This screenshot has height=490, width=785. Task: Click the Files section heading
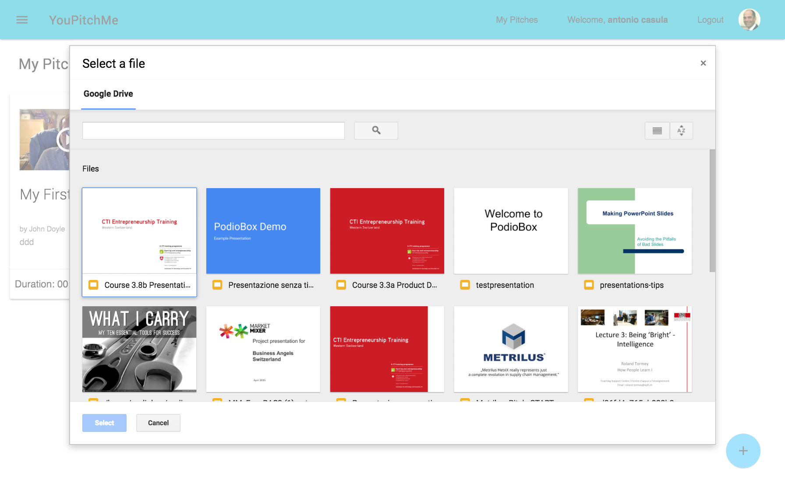click(x=91, y=169)
